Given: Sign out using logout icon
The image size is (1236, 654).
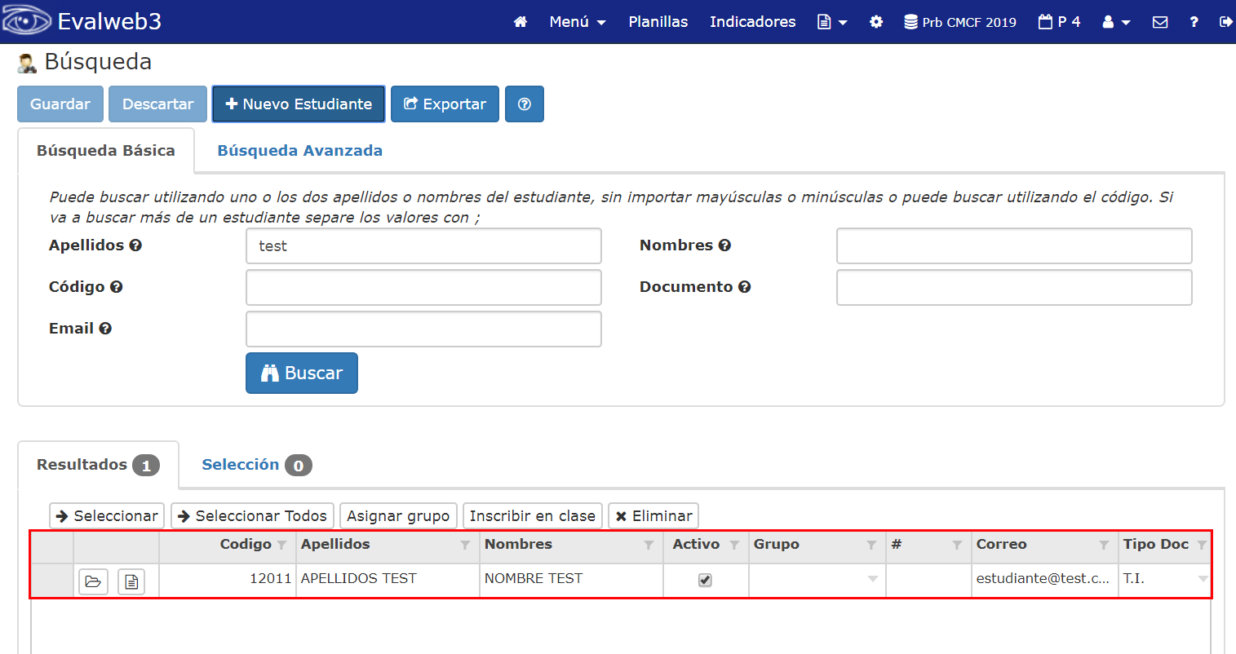Looking at the screenshot, I should pos(1225,22).
